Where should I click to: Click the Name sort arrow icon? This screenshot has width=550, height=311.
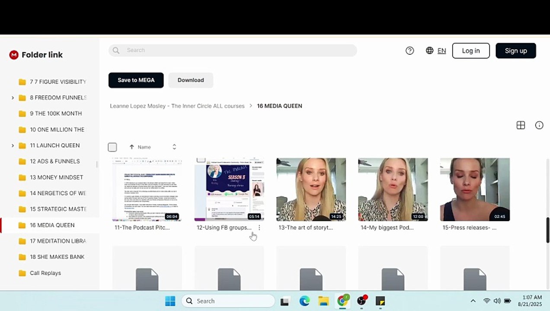point(131,147)
